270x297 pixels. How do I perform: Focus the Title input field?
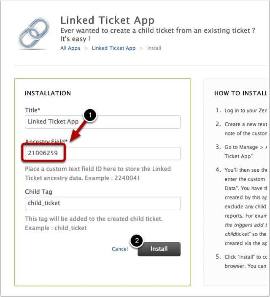pos(103,122)
